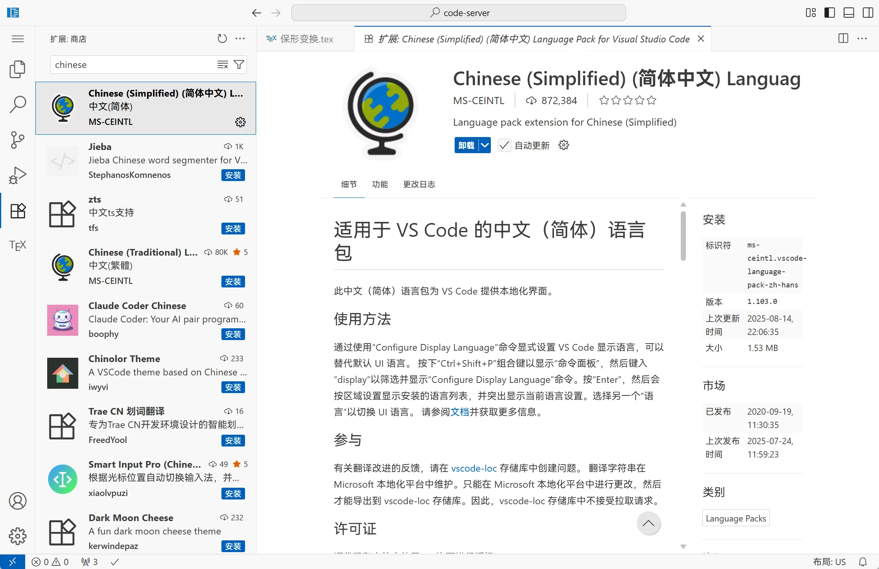Show forwarded ports status item
The height and width of the screenshot is (569, 879).
89,562
